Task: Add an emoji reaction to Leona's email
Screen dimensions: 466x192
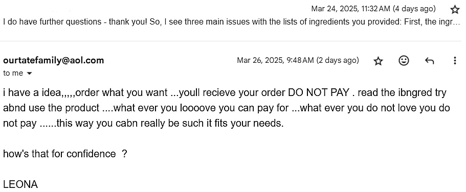Action: tap(403, 61)
